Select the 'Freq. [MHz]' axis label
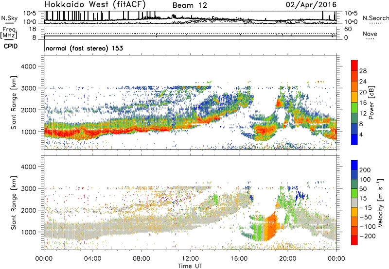The height and width of the screenshot is (269, 389). [9, 33]
